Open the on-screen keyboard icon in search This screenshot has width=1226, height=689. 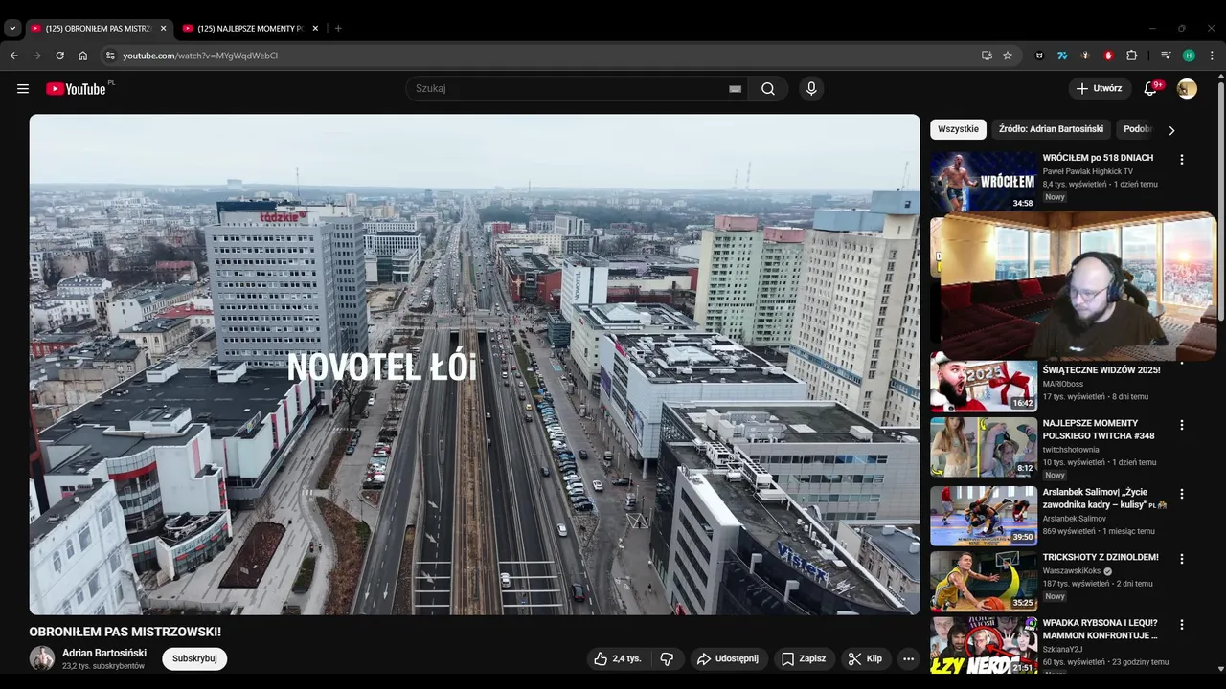click(735, 89)
